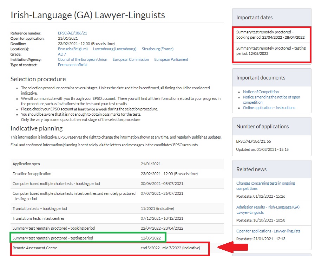Open the Open for applications Lawyer-linguists news
Screen dimensions: 315x256
(x=268, y=231)
